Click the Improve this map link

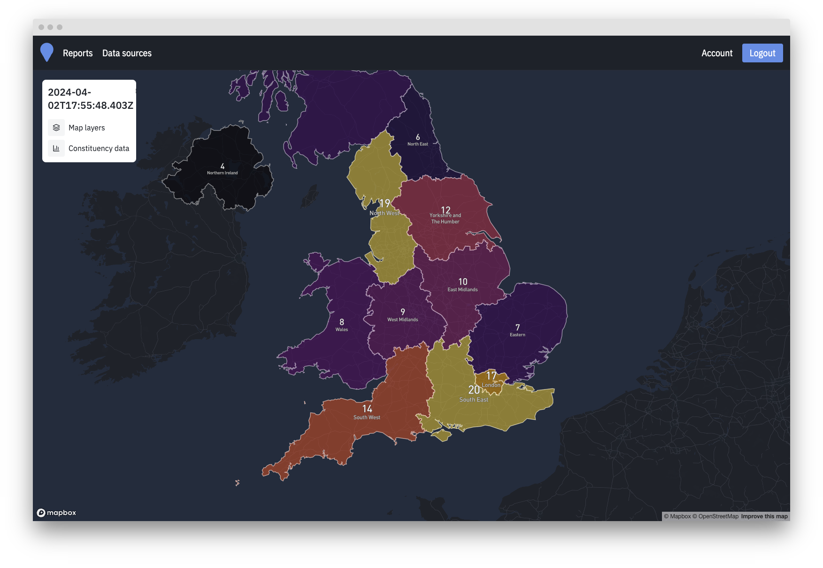coord(764,516)
